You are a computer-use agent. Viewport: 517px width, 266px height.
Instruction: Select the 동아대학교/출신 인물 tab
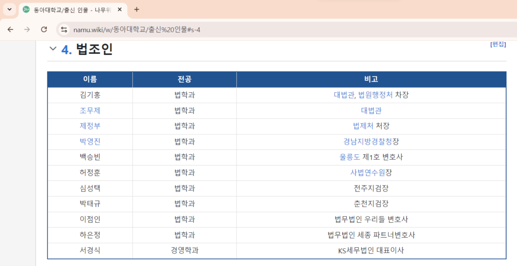tap(73, 10)
